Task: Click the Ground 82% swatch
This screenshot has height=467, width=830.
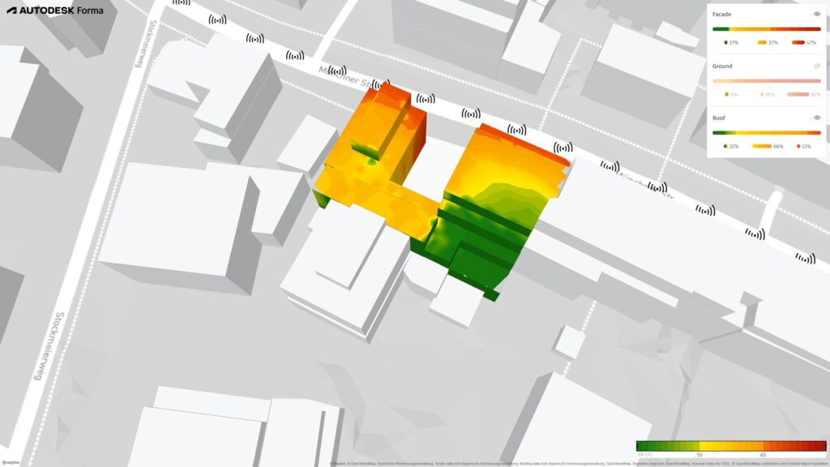Action: click(x=798, y=94)
